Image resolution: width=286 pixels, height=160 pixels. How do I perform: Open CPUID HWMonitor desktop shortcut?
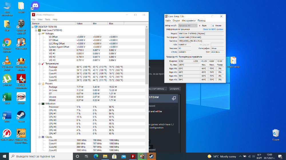pos(21,81)
